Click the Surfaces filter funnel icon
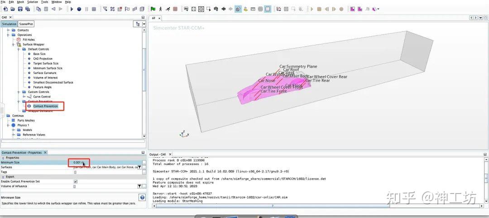489x218 pixels. (139, 167)
